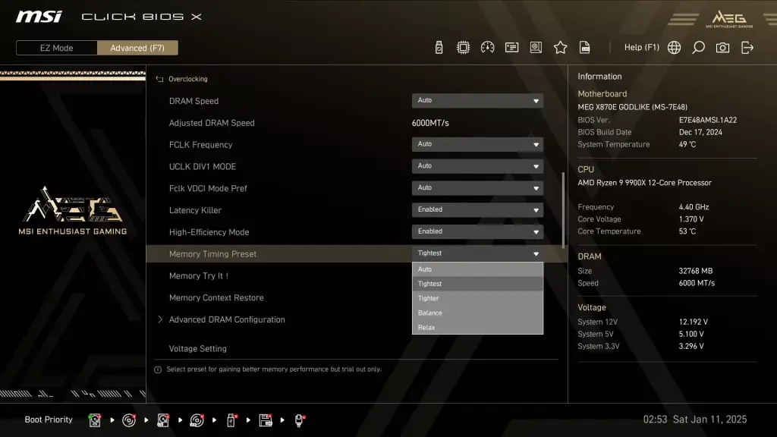
Task: Open the DRAM Speed dropdown
Action: [x=477, y=101]
